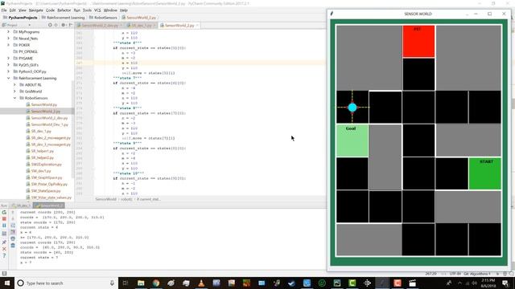The height and width of the screenshot is (289, 515).
Task: Open Task View on the taskbar
Action: tap(126, 283)
